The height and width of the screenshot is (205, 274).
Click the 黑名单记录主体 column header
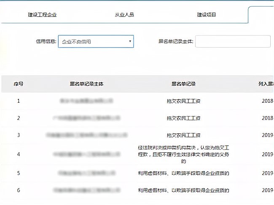point(86,84)
